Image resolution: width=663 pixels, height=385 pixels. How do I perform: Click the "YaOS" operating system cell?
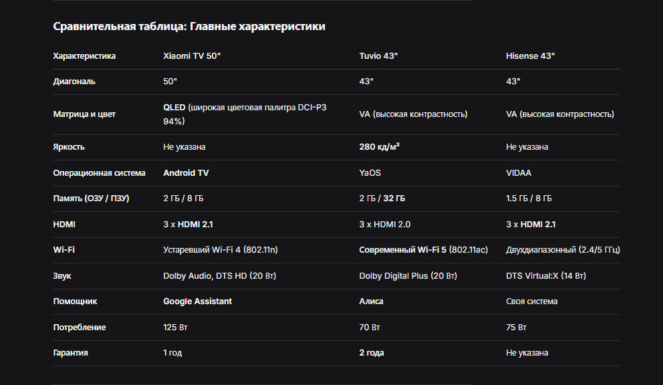pyautogui.click(x=370, y=173)
